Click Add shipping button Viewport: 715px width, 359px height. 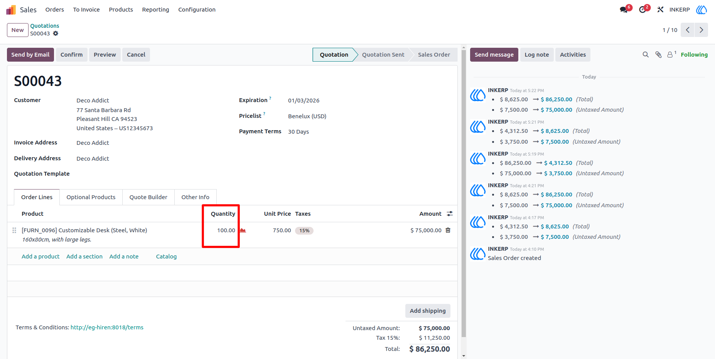(x=428, y=311)
